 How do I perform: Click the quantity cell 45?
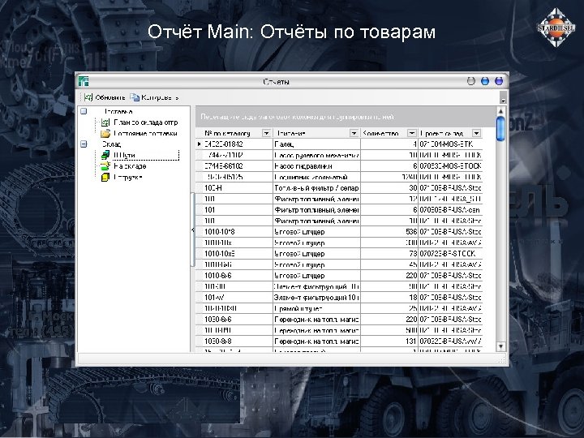(389, 264)
